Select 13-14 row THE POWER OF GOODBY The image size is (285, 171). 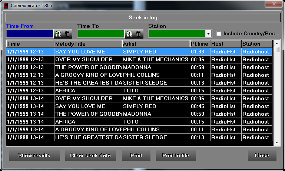point(139,114)
